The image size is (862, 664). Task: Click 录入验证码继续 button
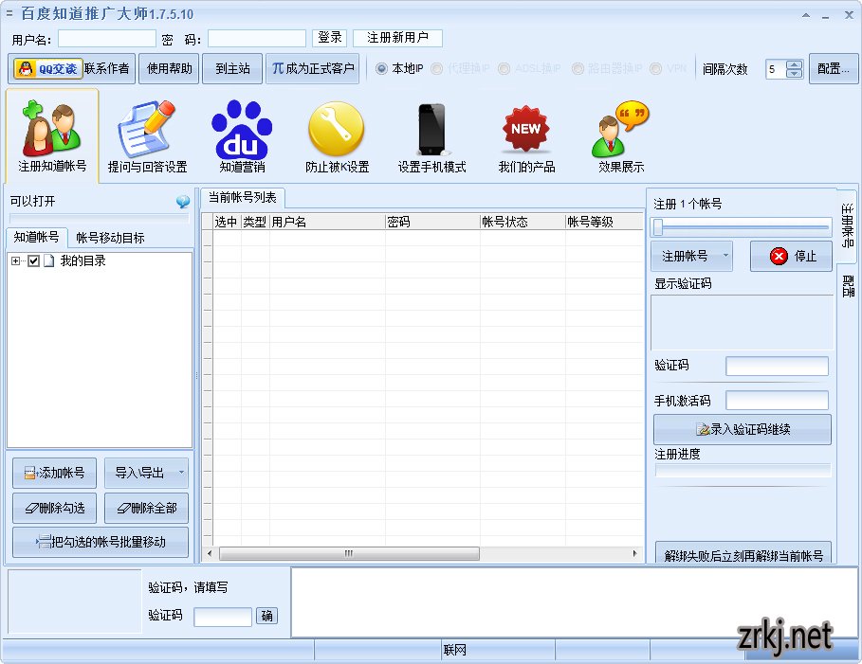tap(743, 429)
